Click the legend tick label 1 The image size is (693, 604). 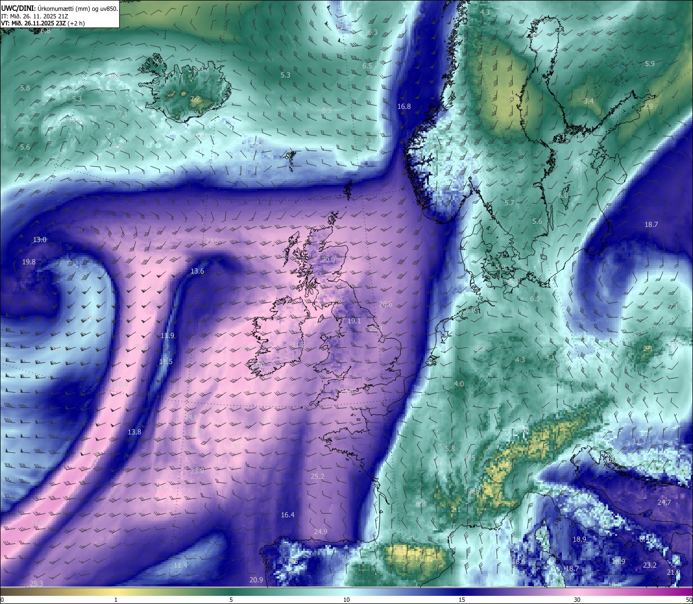[x=116, y=600]
